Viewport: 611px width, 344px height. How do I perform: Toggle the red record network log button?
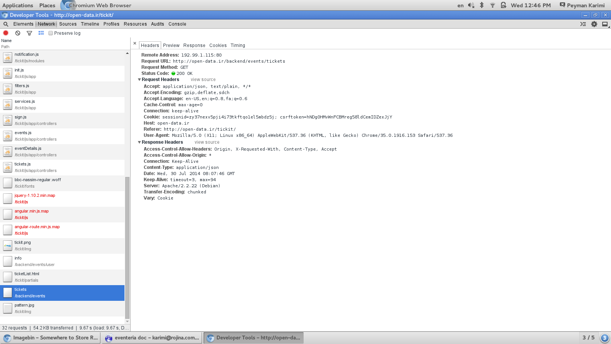[x=6, y=33]
